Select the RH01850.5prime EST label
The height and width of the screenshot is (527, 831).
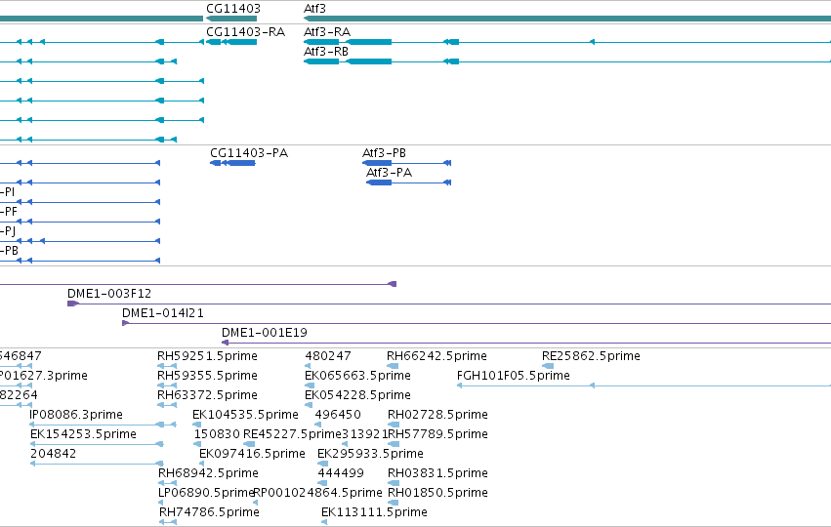click(x=437, y=493)
